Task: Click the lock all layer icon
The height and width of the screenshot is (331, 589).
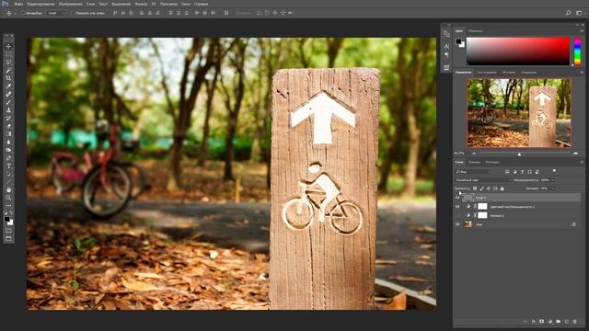Action: (x=502, y=188)
